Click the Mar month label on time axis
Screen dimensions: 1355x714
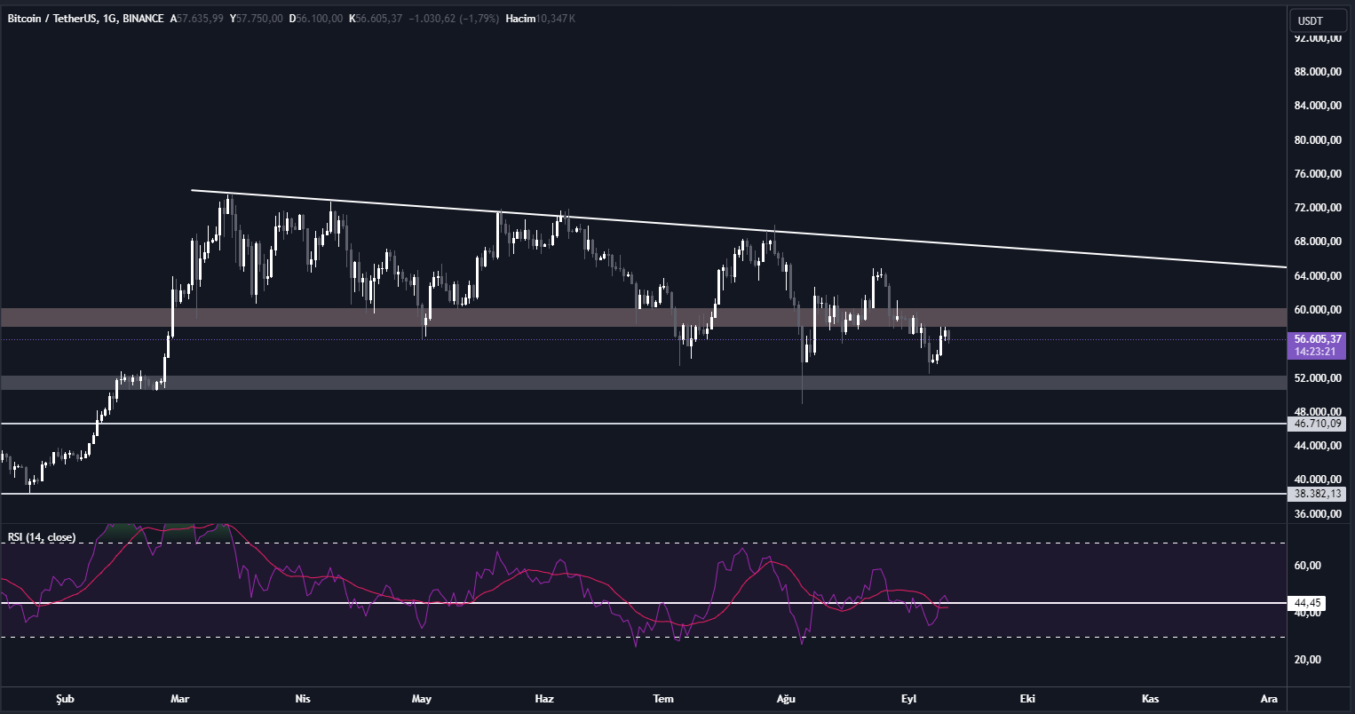180,699
